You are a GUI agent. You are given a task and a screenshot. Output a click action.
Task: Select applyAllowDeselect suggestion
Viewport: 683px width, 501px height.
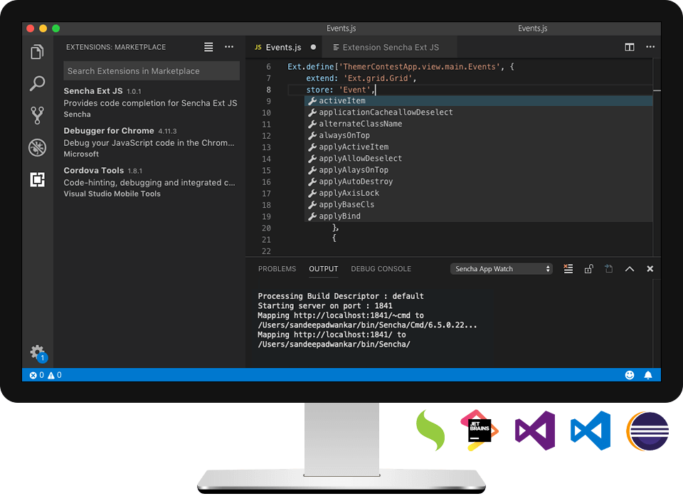(x=478, y=159)
